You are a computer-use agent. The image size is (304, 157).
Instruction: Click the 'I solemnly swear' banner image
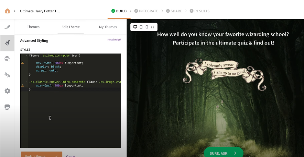pos(225,75)
